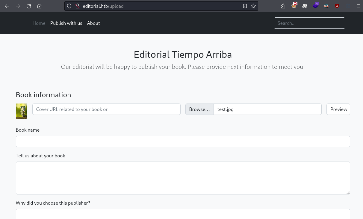Open the purple stacked-layers extension with badge 4

tap(316, 6)
